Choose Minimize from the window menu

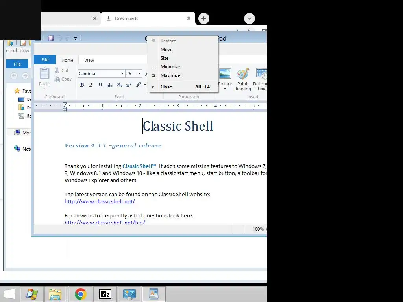coord(182,67)
